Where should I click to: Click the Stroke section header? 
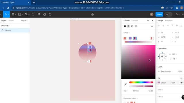point(160,90)
